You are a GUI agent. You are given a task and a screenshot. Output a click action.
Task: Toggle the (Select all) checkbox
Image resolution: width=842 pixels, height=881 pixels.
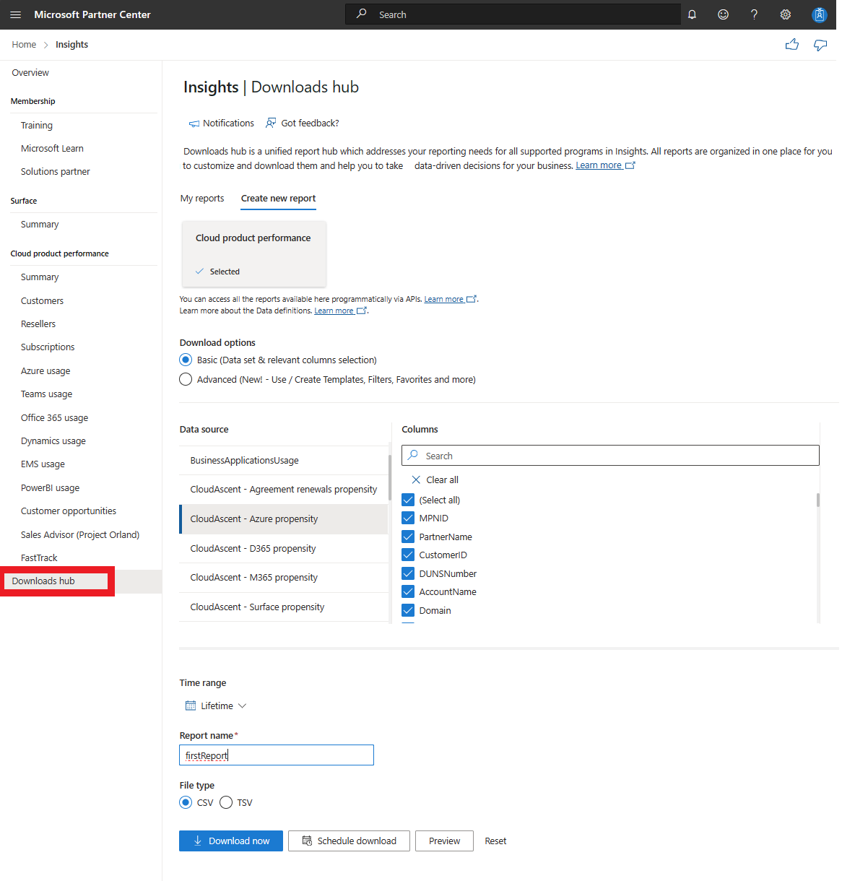click(408, 500)
